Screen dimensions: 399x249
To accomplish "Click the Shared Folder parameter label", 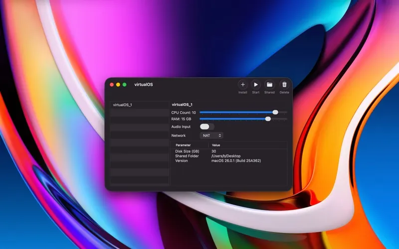I will click(x=187, y=156).
